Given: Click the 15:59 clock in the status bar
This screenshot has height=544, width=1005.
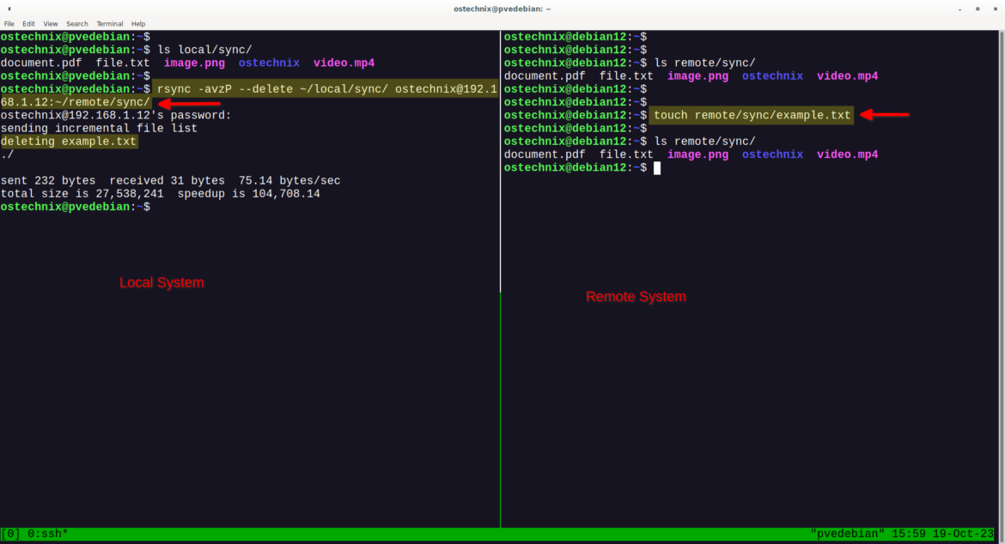Looking at the screenshot, I should 909,533.
